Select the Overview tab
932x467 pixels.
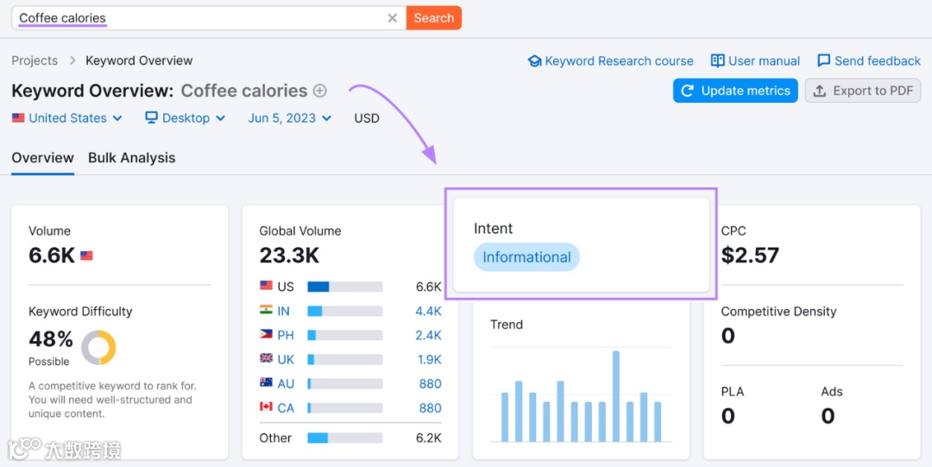tap(42, 158)
